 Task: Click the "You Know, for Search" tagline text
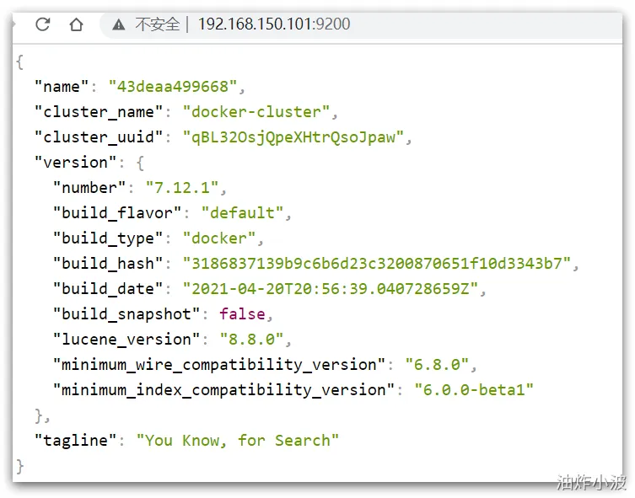coord(238,440)
